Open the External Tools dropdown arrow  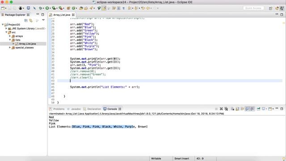click(63, 8)
